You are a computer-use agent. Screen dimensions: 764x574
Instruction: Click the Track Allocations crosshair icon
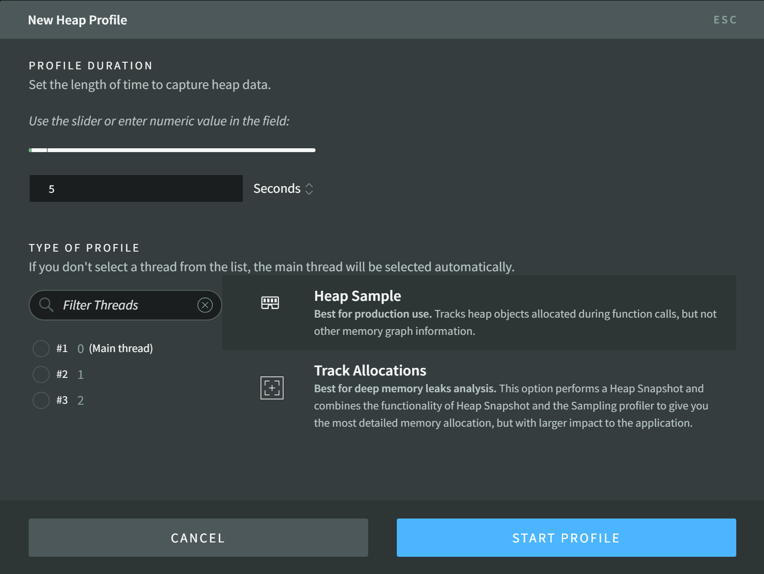point(272,388)
